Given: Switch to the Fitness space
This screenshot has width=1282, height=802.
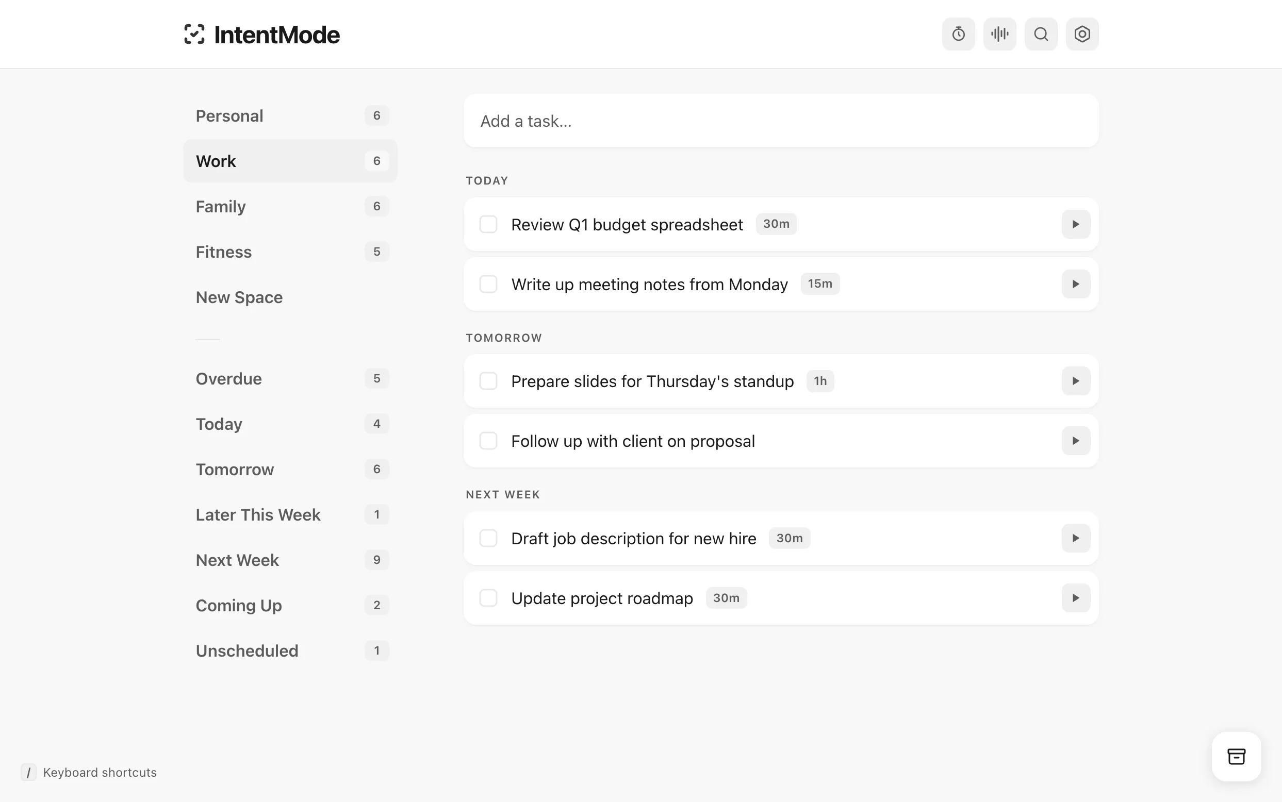Looking at the screenshot, I should 224,252.
